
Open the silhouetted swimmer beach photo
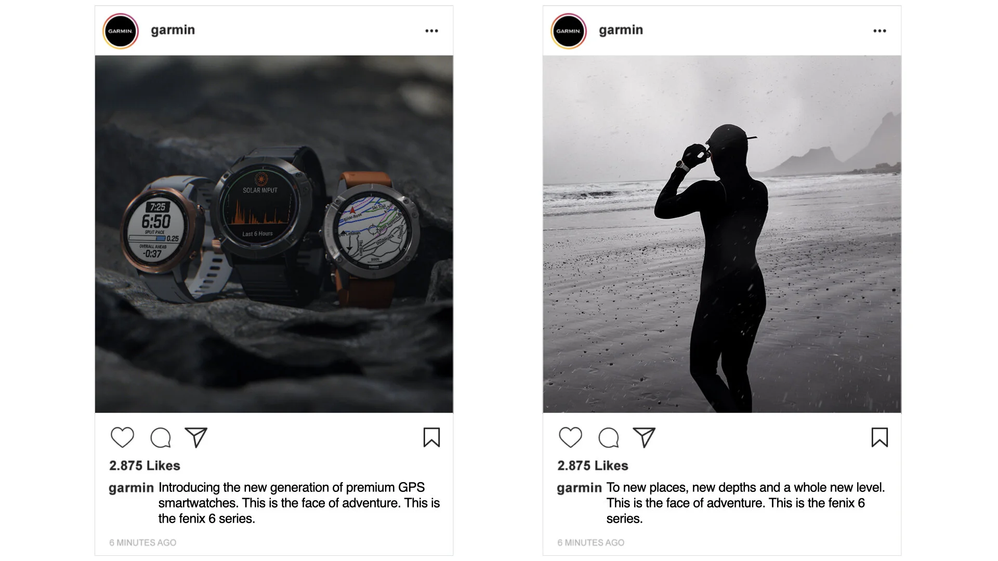(722, 234)
